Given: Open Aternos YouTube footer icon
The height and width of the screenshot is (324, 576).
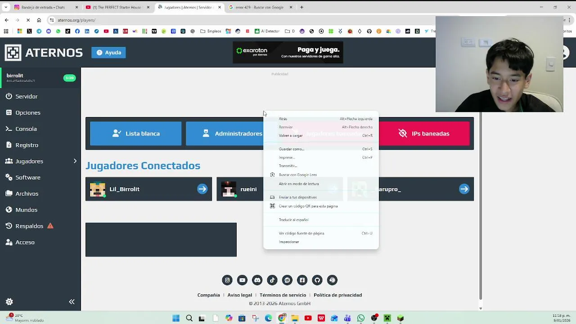Looking at the screenshot, I should [x=242, y=280].
